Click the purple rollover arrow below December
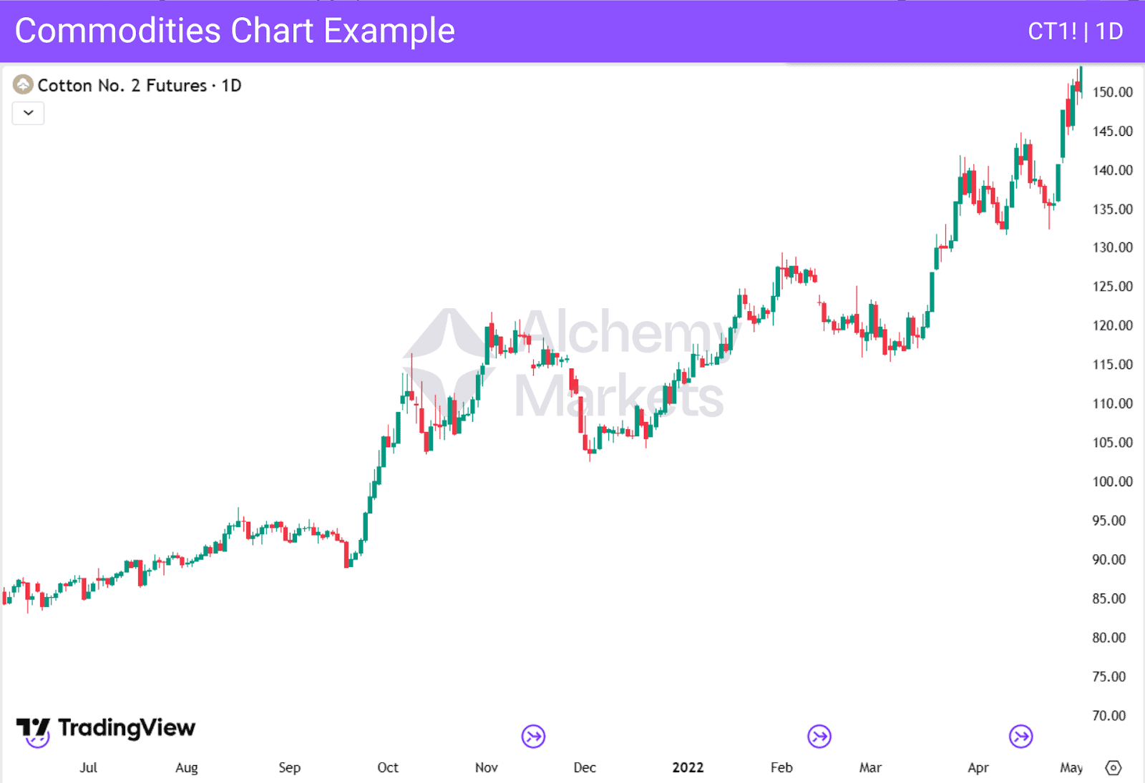1145x783 pixels. click(532, 737)
